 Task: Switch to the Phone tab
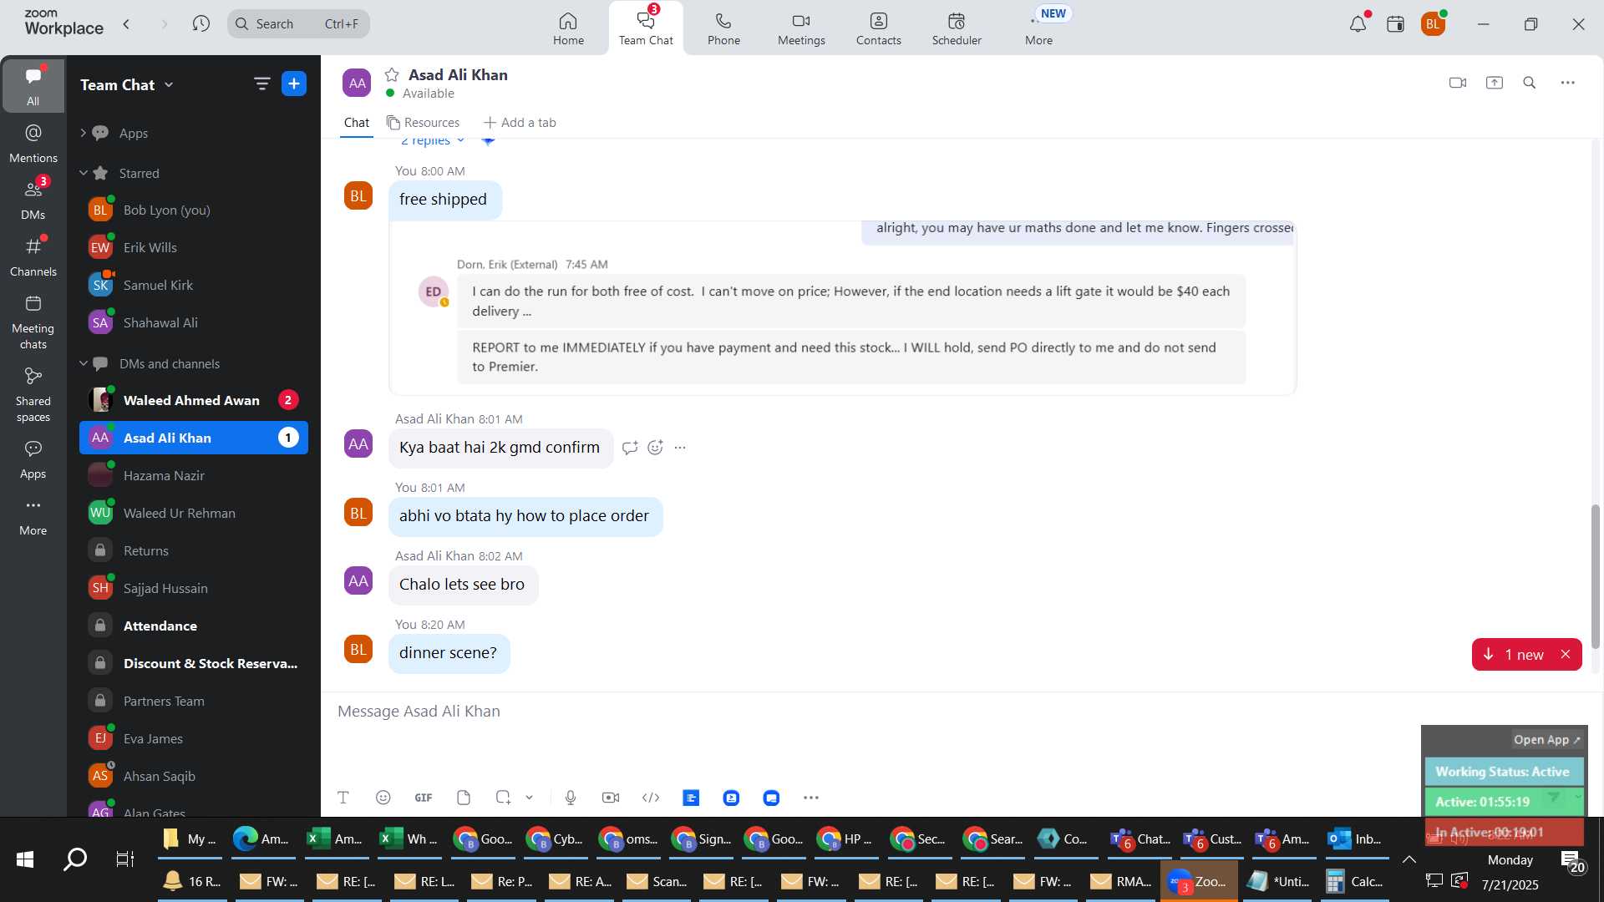(x=723, y=29)
